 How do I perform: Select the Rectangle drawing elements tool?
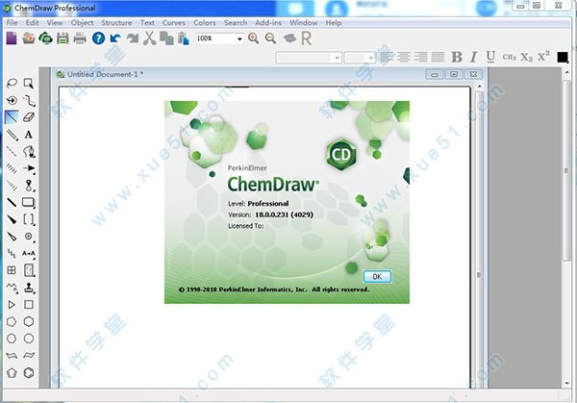tap(29, 202)
